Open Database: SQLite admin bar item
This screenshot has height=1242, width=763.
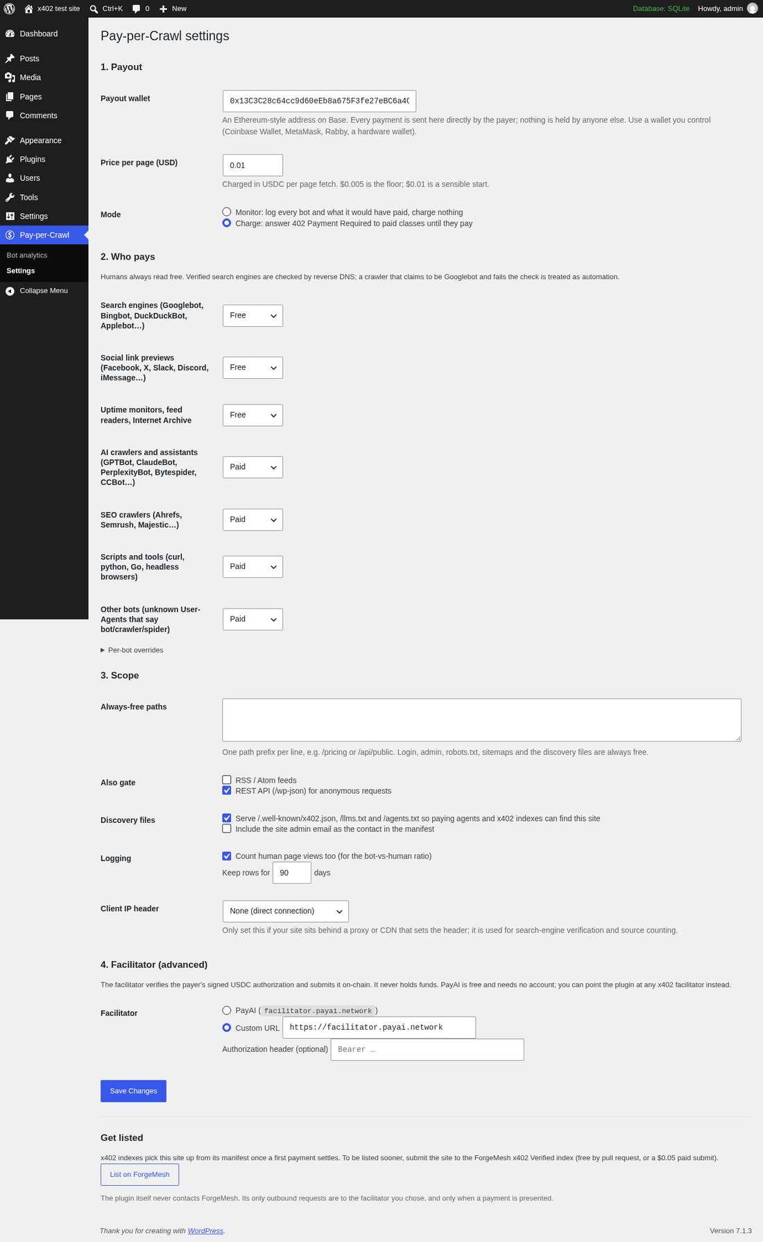[x=661, y=8]
